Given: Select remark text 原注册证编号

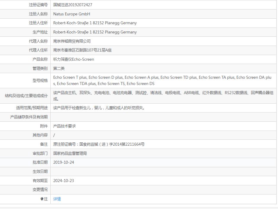Looking at the screenshot, I should click(99, 144).
